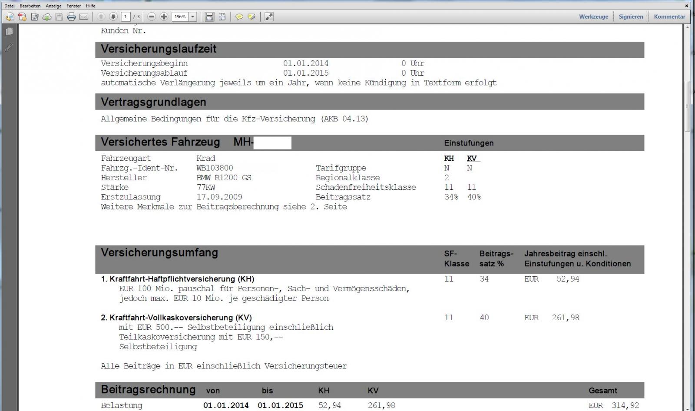Open the Datei menu

click(x=9, y=6)
